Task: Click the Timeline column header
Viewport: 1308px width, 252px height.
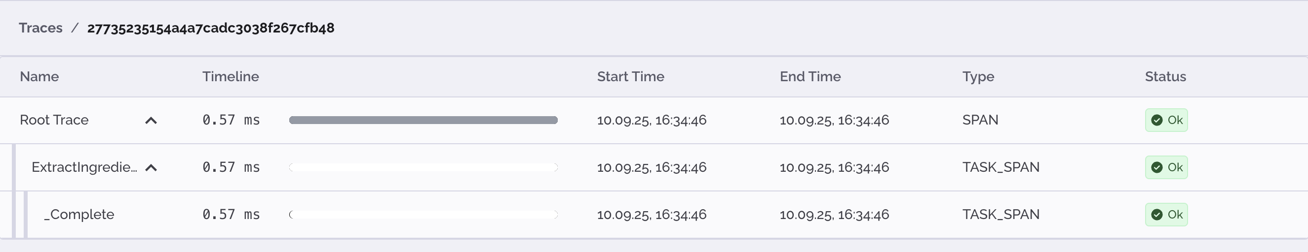Action: (x=231, y=76)
